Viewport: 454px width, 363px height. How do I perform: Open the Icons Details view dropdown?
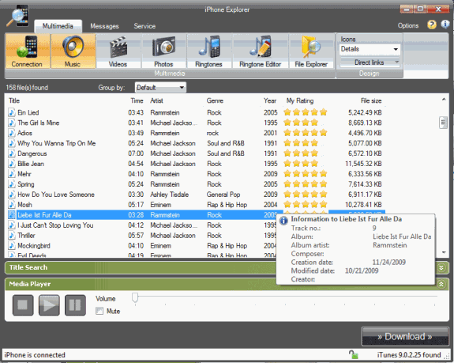(370, 49)
